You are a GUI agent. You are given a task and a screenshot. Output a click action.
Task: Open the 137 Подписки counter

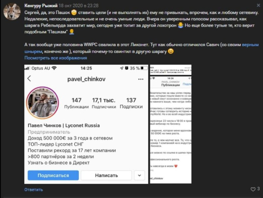click(x=131, y=103)
